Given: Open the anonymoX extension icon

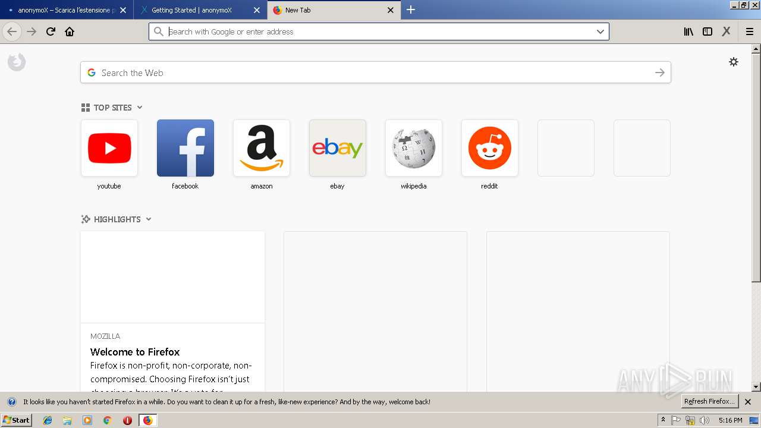Looking at the screenshot, I should coord(727,32).
